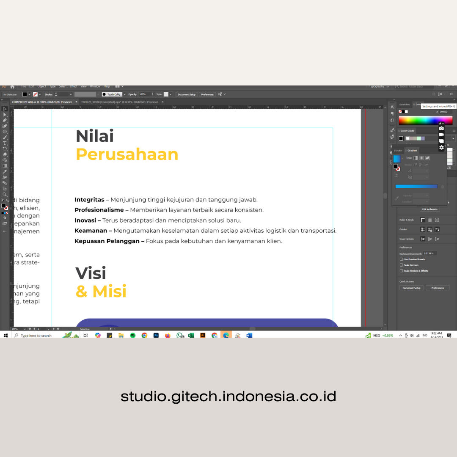Check Scale Strokes & Effects option
This screenshot has width=457, height=457.
(x=401, y=271)
